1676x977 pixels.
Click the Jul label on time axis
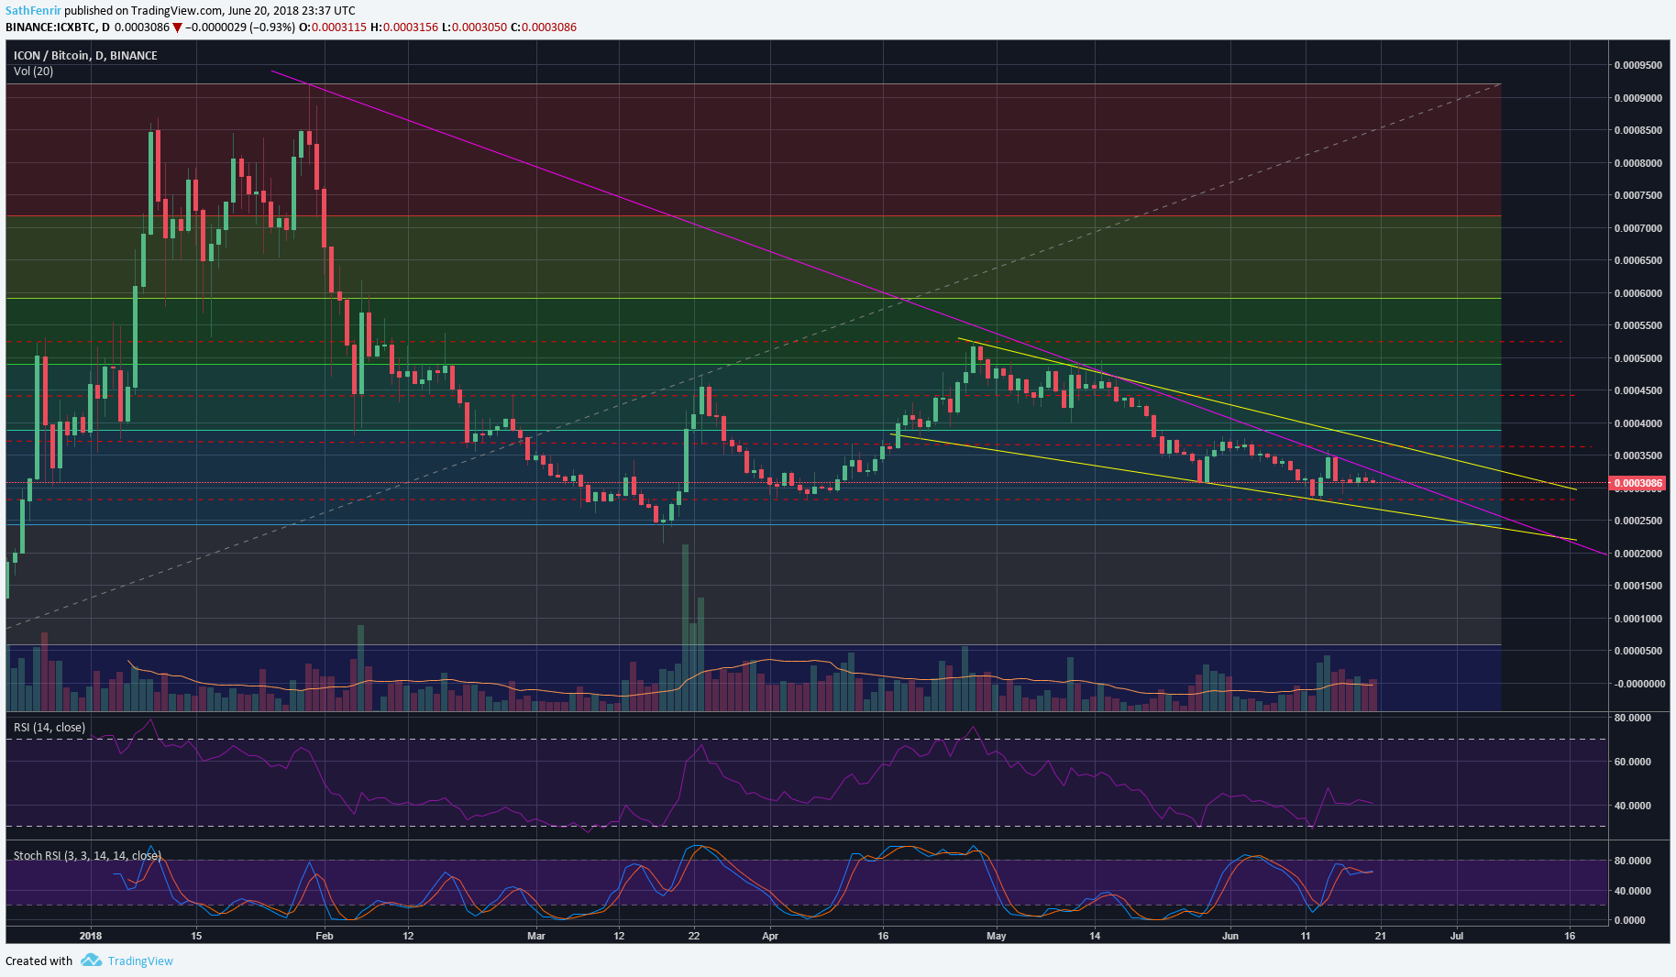click(1456, 936)
